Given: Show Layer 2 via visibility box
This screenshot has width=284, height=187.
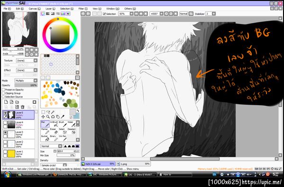Looking at the screenshot, I should pos(5,142).
